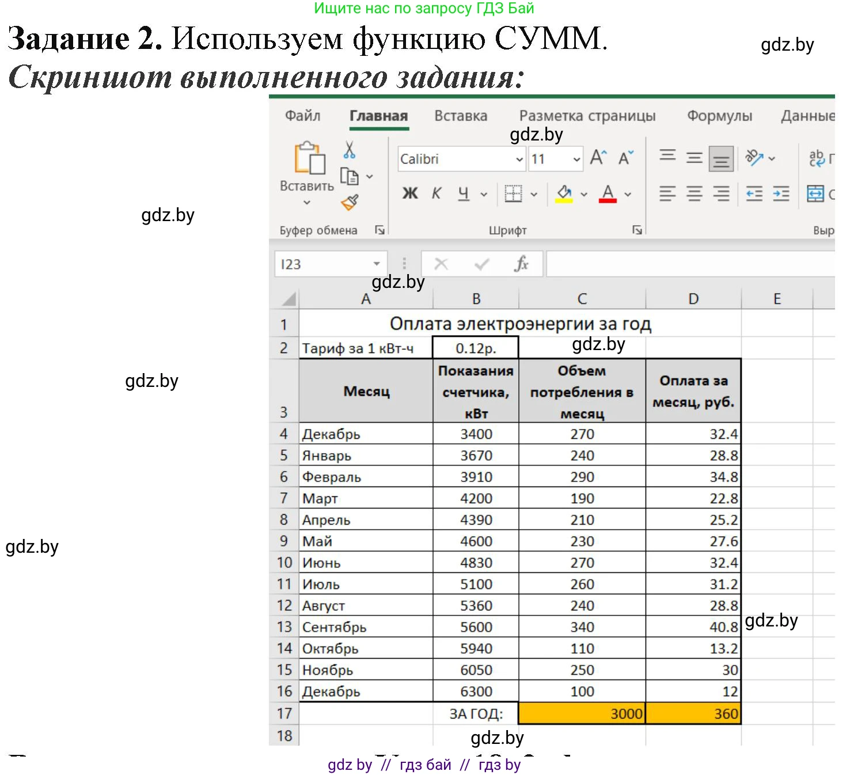Increase font size with large A icon

tap(598, 158)
